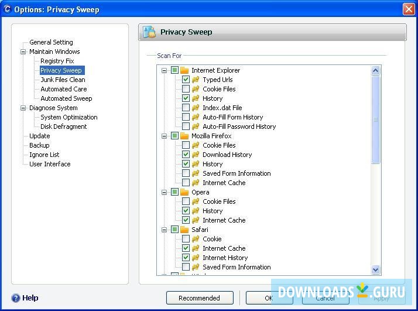Click scroll-up arrow in Scan For list
Image resolution: width=418 pixels, height=311 pixels.
click(376, 71)
